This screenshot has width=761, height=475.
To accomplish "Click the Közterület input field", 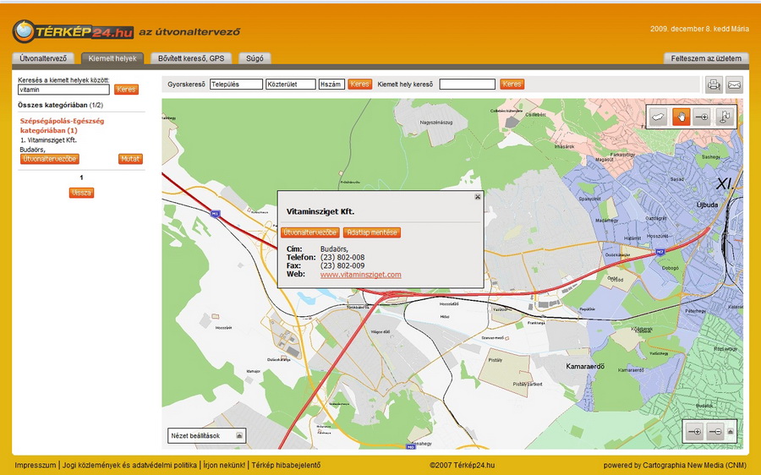I will pos(291,85).
